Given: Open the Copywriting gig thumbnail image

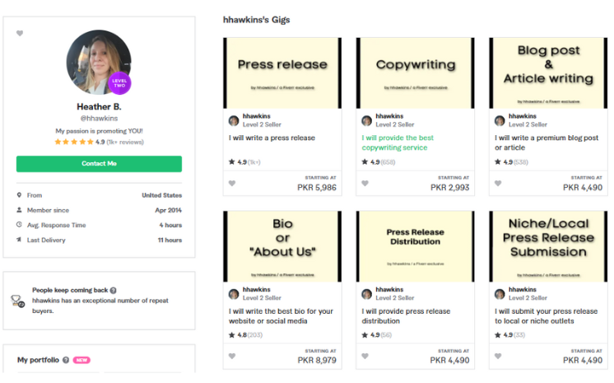Looking at the screenshot, I should (414, 72).
